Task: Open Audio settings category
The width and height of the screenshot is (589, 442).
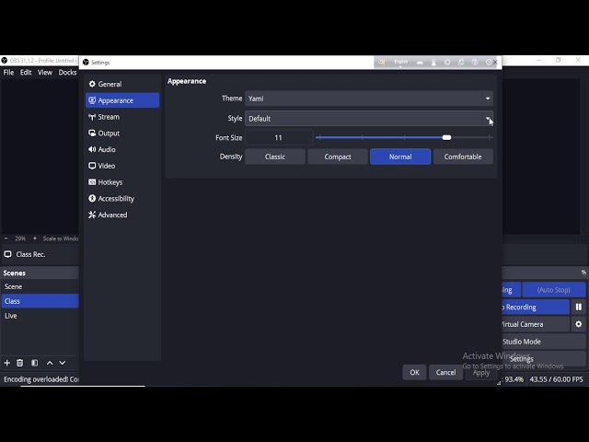Action: click(107, 149)
